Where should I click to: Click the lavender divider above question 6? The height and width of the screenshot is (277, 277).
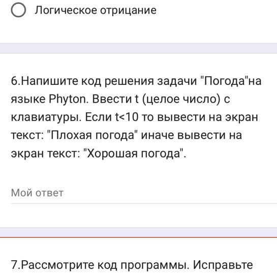coord(138,48)
